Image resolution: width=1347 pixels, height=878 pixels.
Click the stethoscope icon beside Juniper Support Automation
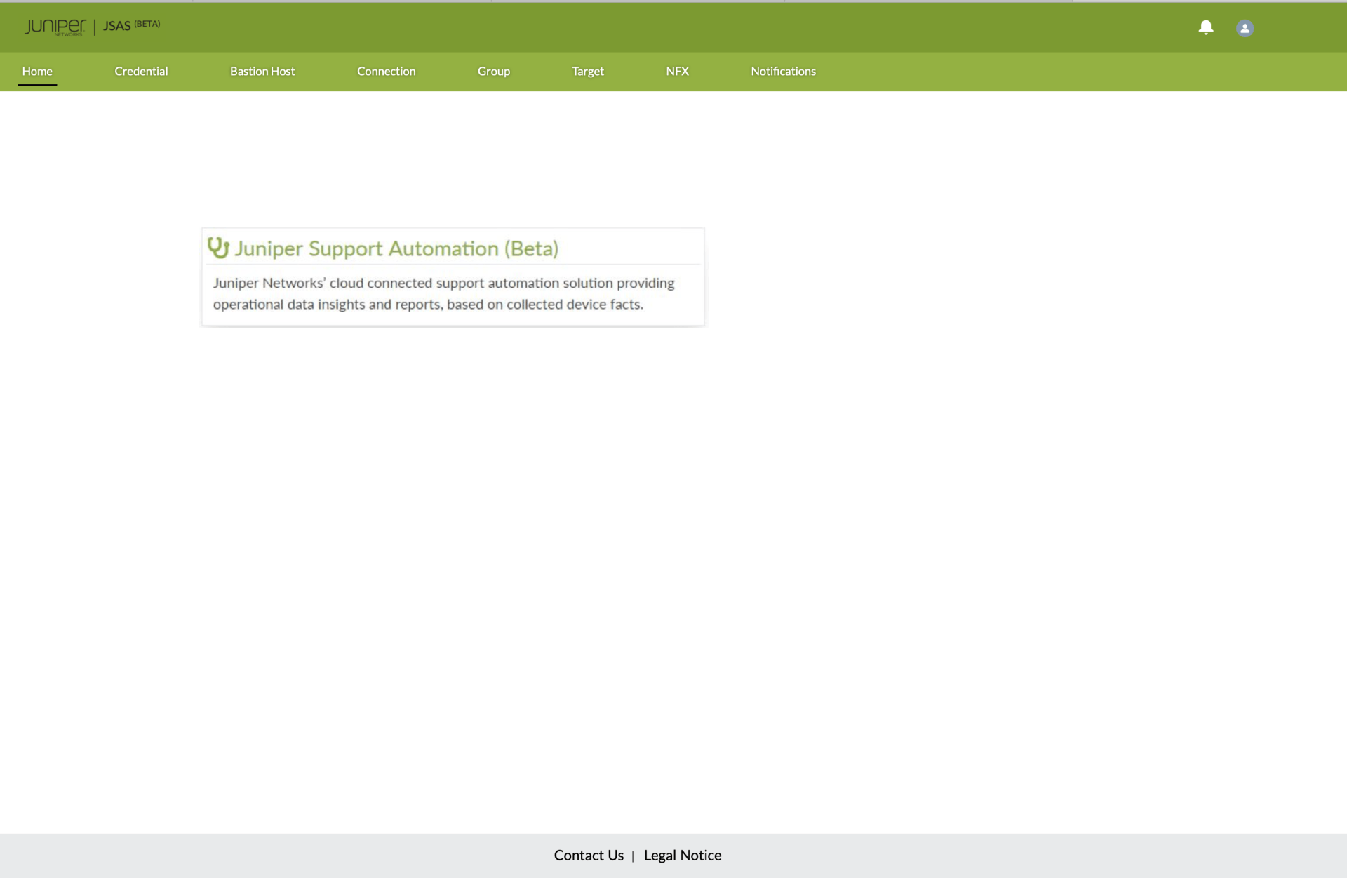218,248
